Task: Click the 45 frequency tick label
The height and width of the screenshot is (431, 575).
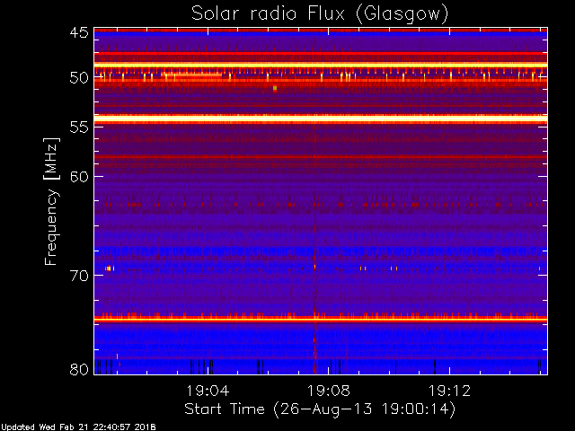Action: (x=79, y=32)
